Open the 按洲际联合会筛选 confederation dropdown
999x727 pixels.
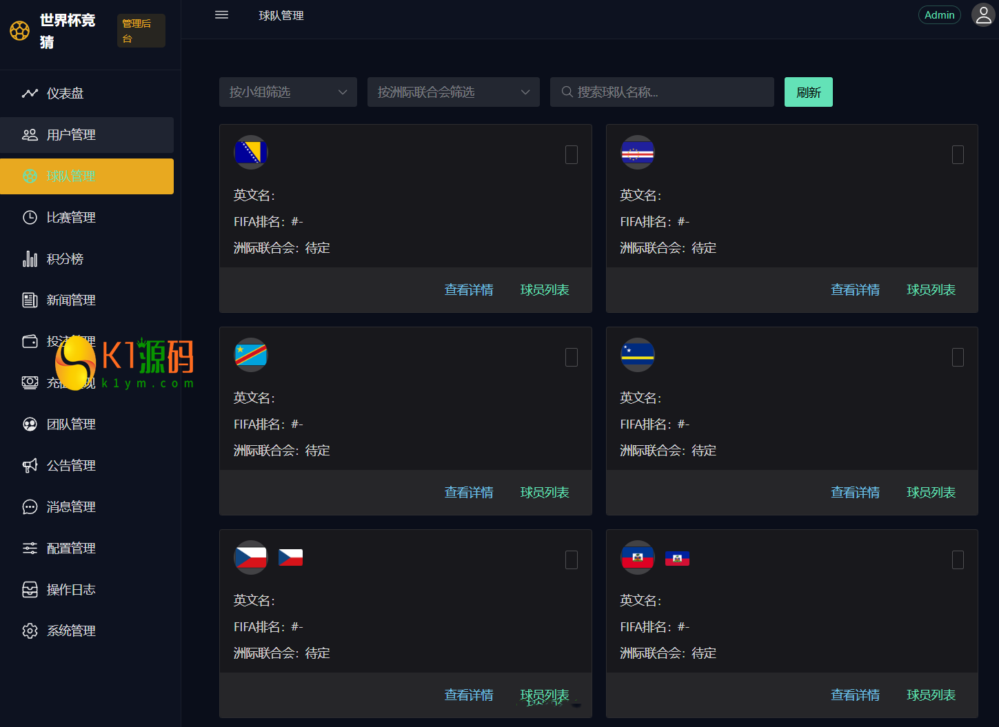coord(454,92)
